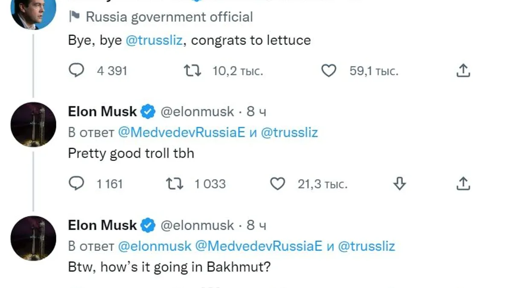Image resolution: width=512 pixels, height=288 pixels.
Task: Open Elon Musk's name on 'Bakhmut' tweet
Action: [x=102, y=225]
